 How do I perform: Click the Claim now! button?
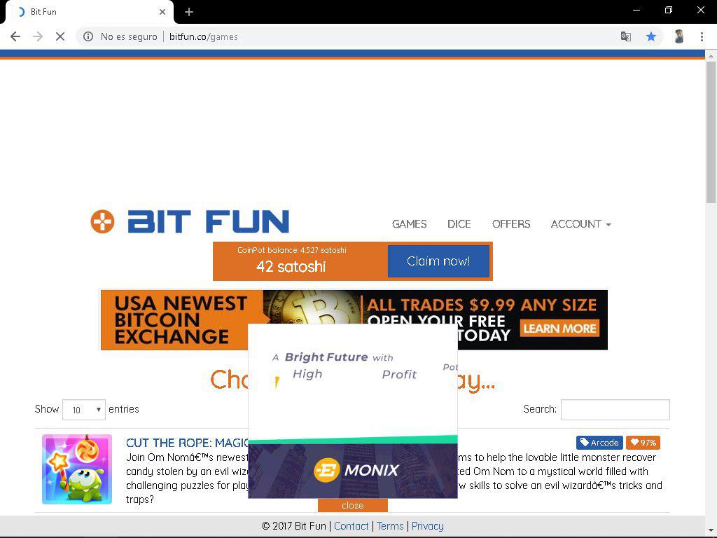point(438,261)
